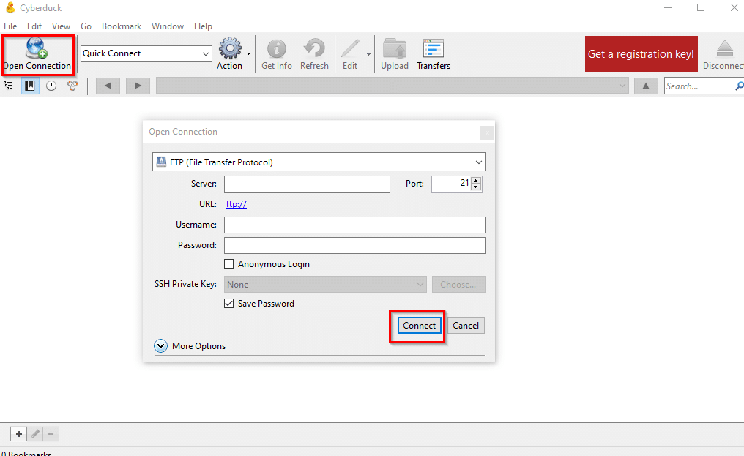Open the Action gear menu
This screenshot has height=456, width=744.
[x=230, y=53]
